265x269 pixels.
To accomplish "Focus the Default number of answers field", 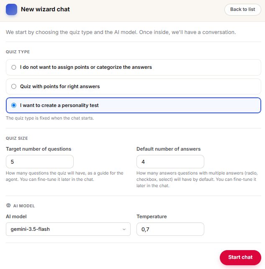I will click(170, 162).
